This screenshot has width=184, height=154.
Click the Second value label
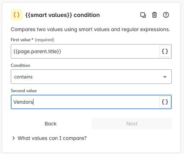point(24,91)
